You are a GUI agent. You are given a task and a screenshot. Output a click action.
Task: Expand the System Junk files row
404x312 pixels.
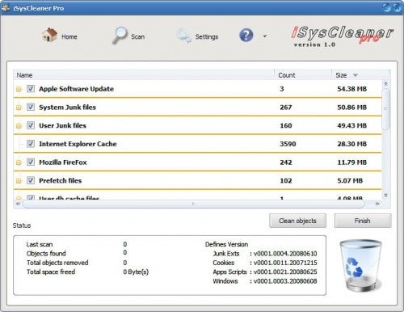click(19, 108)
